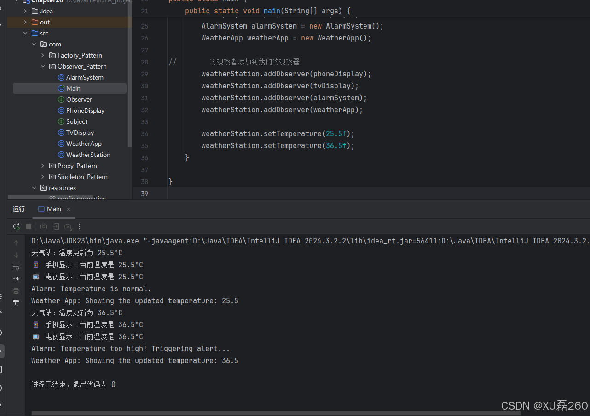Click the exit-arrow icon in run toolbar

coord(56,226)
